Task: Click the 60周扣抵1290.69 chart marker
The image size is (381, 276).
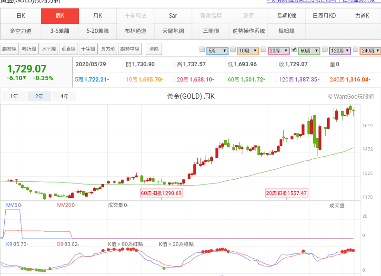Action: pyautogui.click(x=161, y=193)
